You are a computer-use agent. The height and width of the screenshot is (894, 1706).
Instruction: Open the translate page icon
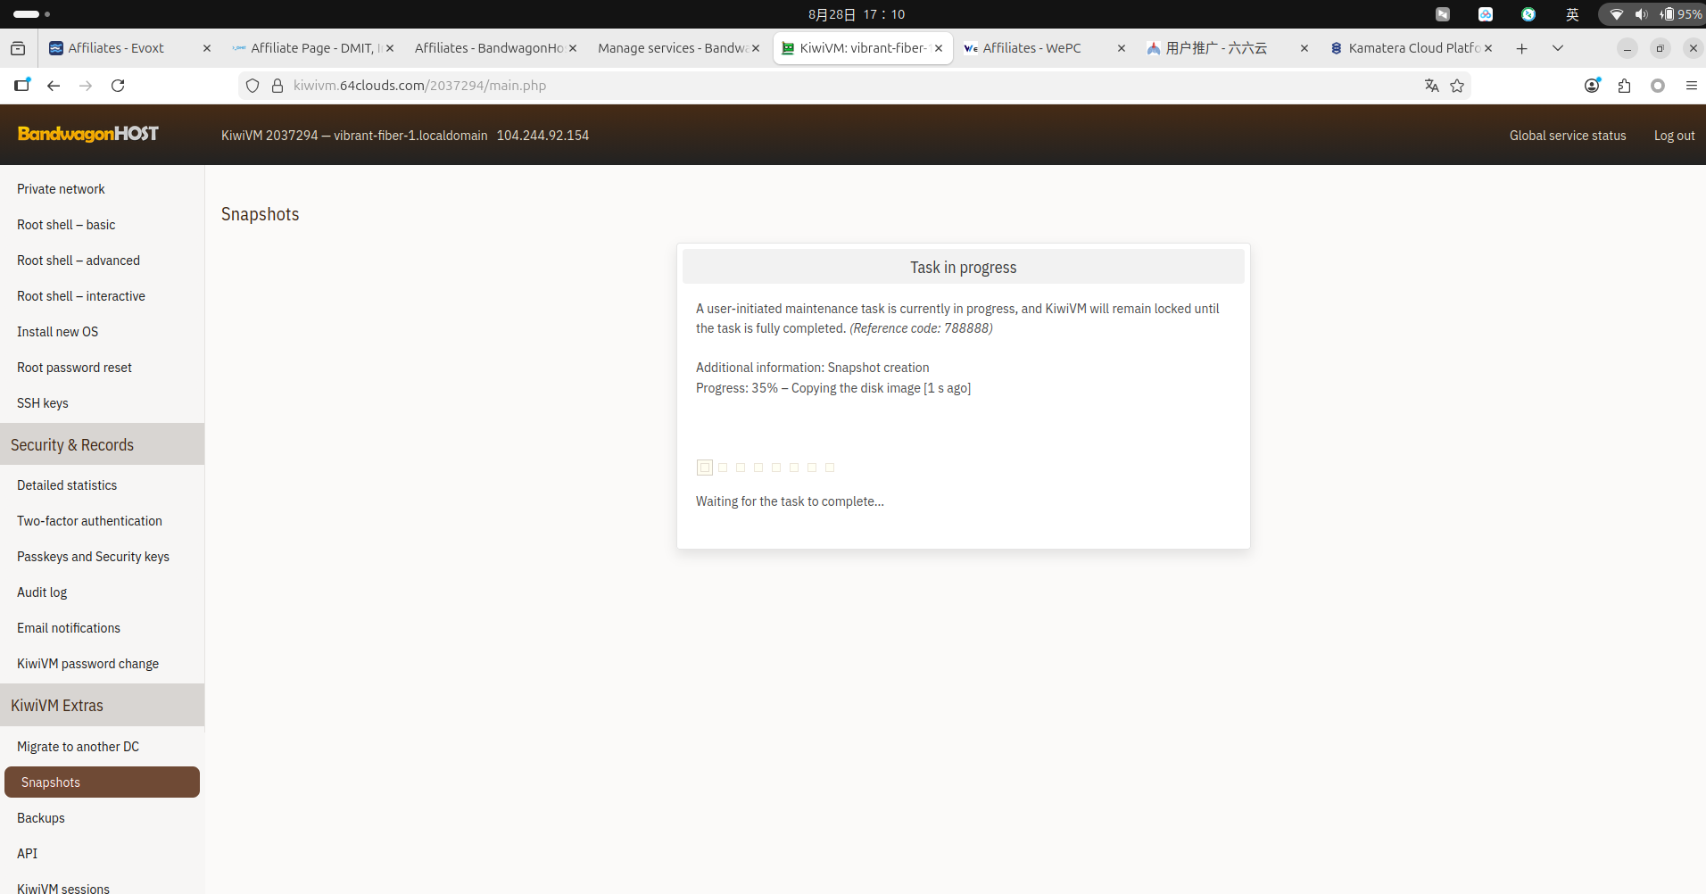click(1432, 86)
